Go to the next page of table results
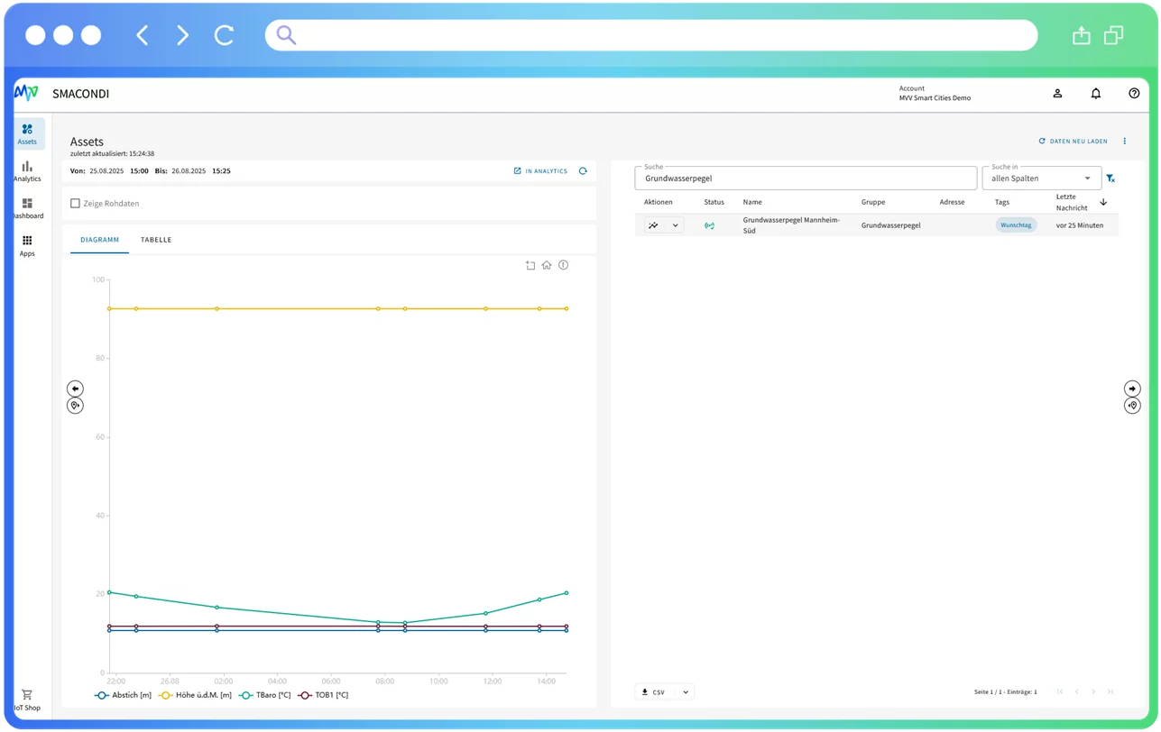 pos(1093,692)
